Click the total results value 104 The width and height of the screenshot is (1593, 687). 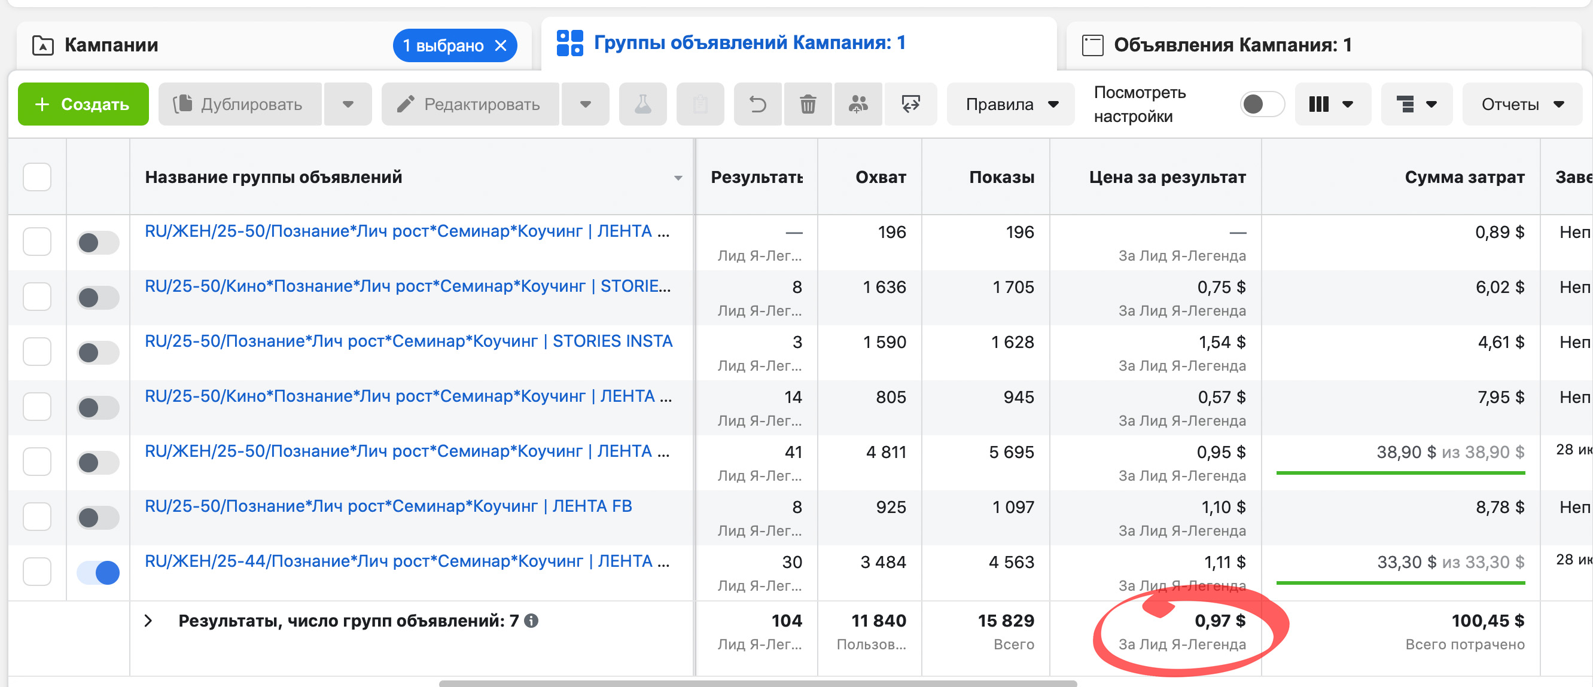click(787, 621)
